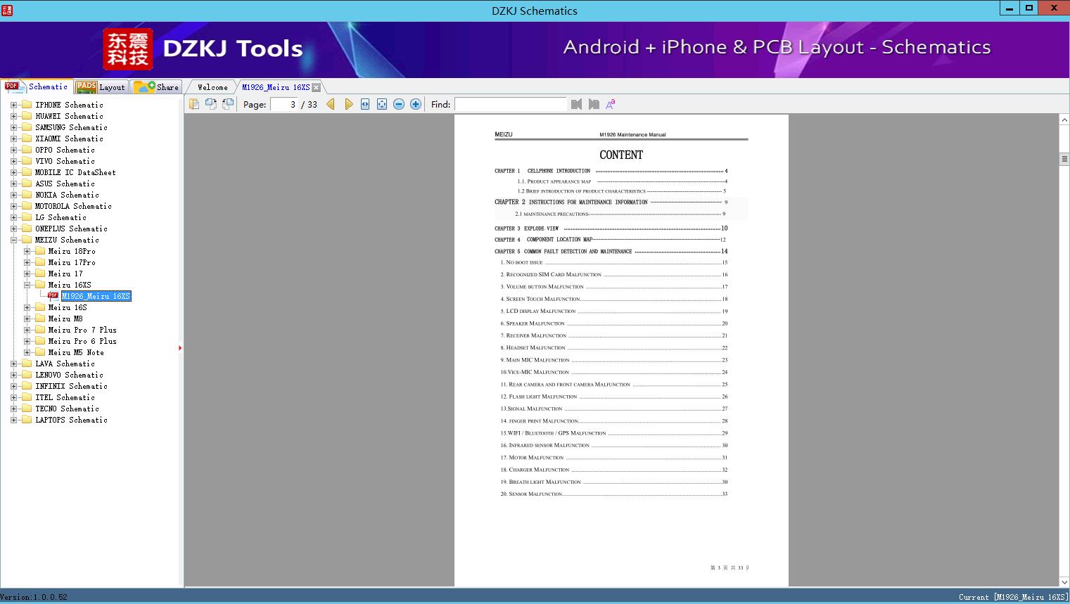Click the document scroll up arrow
Image resolution: width=1070 pixels, height=604 pixels.
tap(1064, 120)
